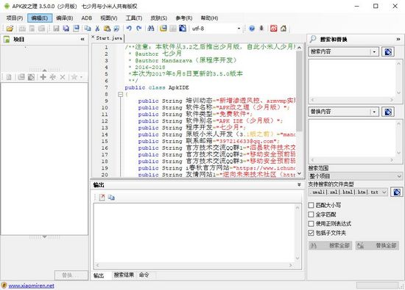Click the microphone icon in toolbar
Viewport: 405px width, 290px height.
[x=261, y=28]
